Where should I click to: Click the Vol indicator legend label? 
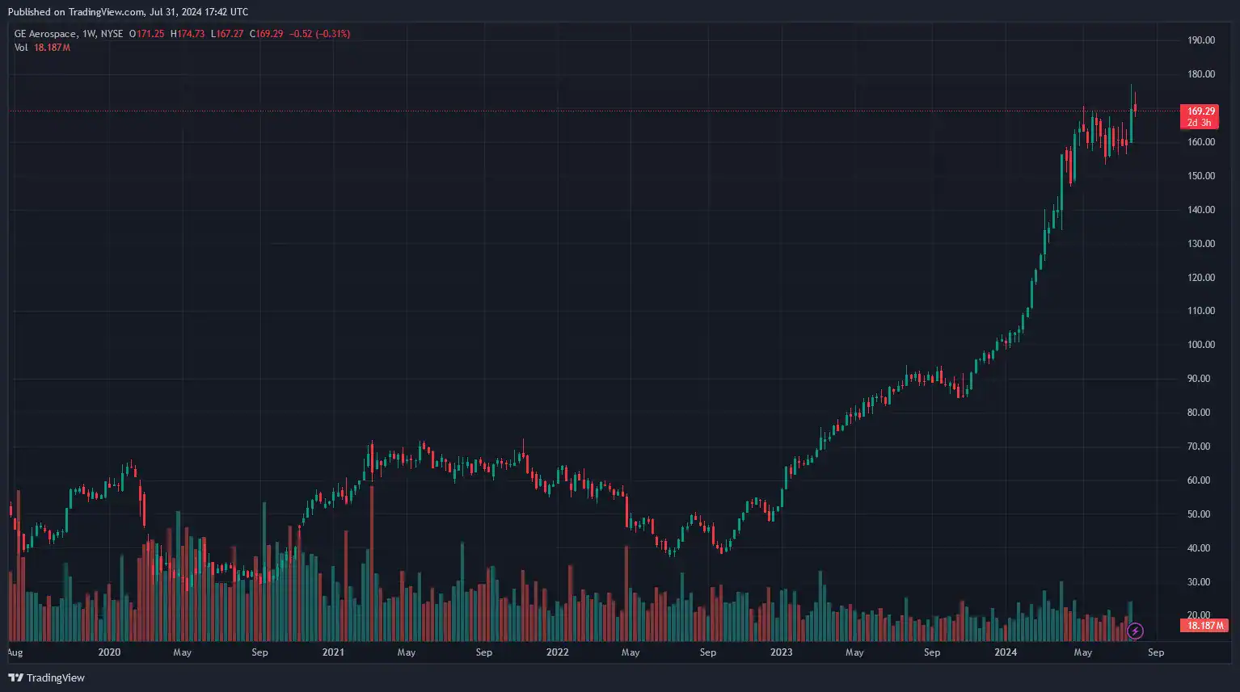21,48
